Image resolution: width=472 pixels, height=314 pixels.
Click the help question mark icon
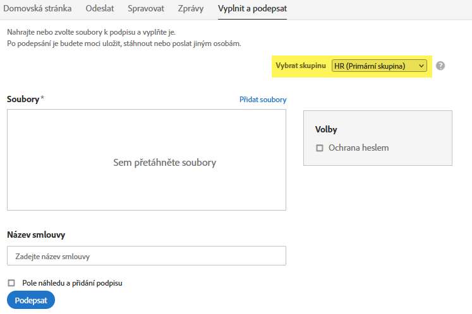tap(440, 66)
